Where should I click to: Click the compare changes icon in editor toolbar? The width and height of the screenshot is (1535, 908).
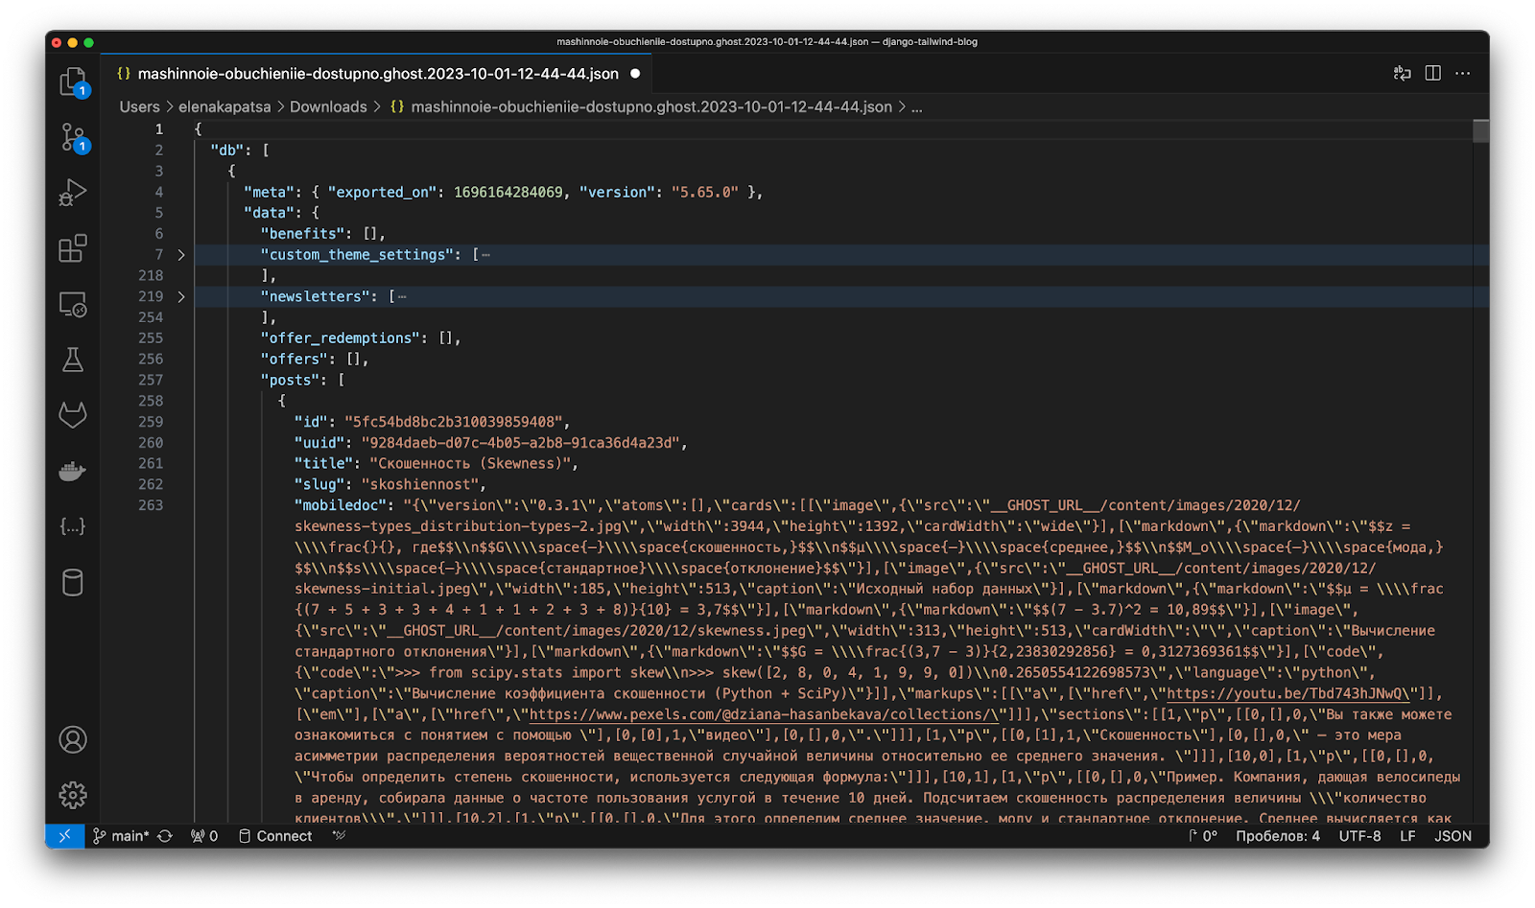pos(1402,74)
